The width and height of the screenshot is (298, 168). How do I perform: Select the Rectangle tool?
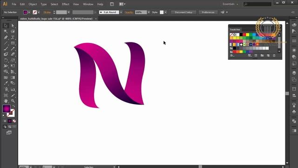tap(13, 43)
